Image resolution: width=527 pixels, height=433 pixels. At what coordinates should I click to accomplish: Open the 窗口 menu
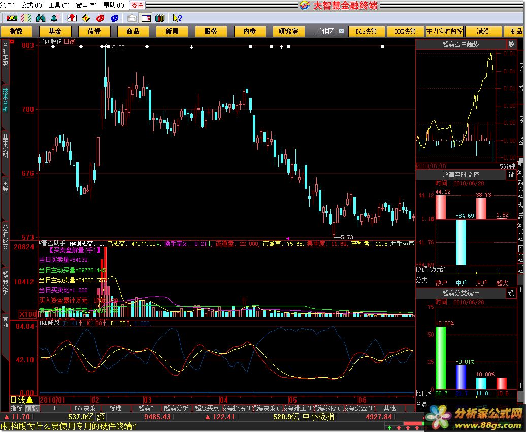click(x=86, y=5)
